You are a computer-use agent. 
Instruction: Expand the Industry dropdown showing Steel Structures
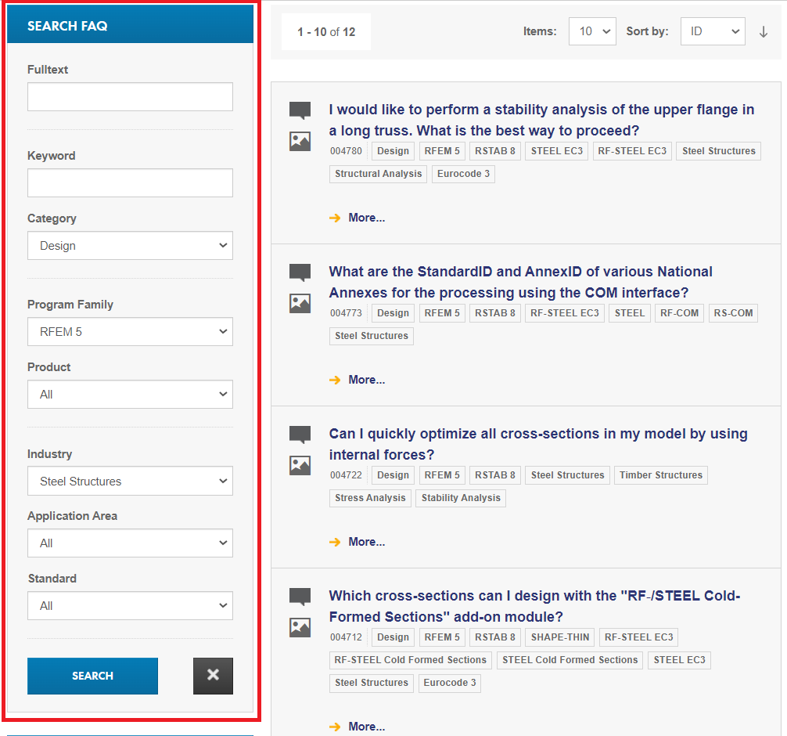130,480
